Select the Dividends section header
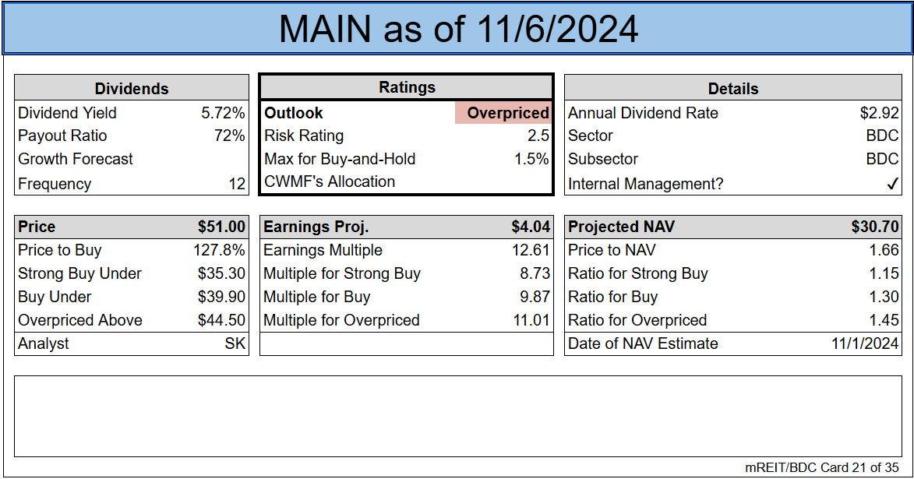This screenshot has height=479, width=914. pyautogui.click(x=132, y=89)
